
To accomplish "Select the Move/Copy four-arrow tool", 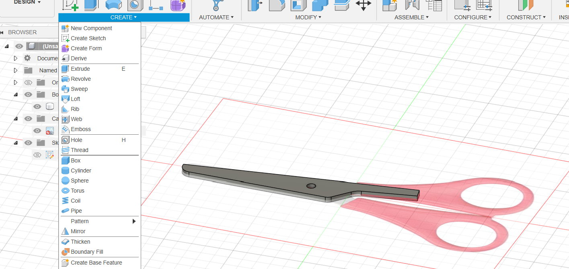I will pyautogui.click(x=364, y=4).
